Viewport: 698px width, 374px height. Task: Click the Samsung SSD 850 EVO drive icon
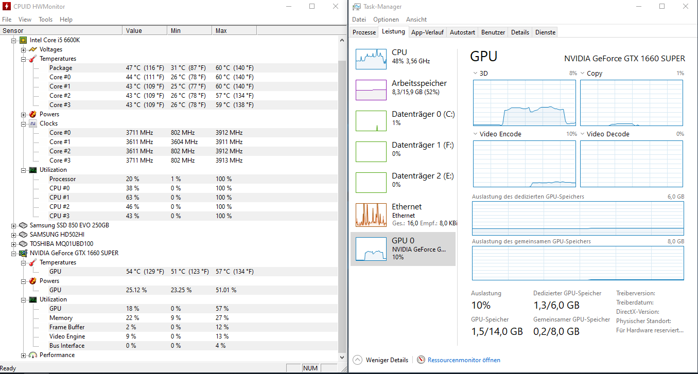(x=23, y=225)
